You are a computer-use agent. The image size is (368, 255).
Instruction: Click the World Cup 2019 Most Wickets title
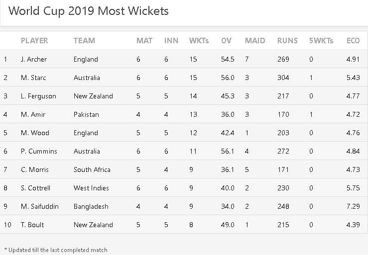pyautogui.click(x=89, y=11)
